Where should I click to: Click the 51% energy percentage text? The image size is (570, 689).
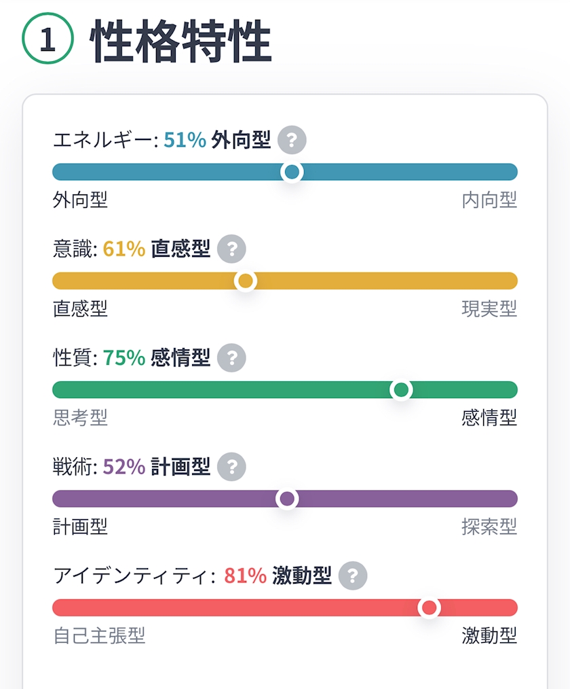point(185,140)
